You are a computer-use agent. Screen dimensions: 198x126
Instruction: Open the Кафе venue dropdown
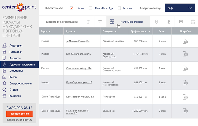click(180, 8)
